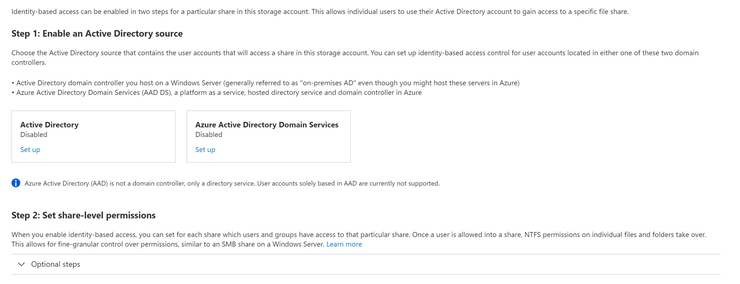Expand the Optional steps chevron arrow
The height and width of the screenshot is (284, 740).
click(x=21, y=264)
